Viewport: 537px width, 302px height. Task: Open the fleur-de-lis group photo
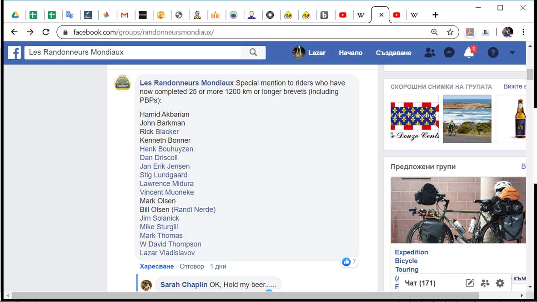pos(414,119)
